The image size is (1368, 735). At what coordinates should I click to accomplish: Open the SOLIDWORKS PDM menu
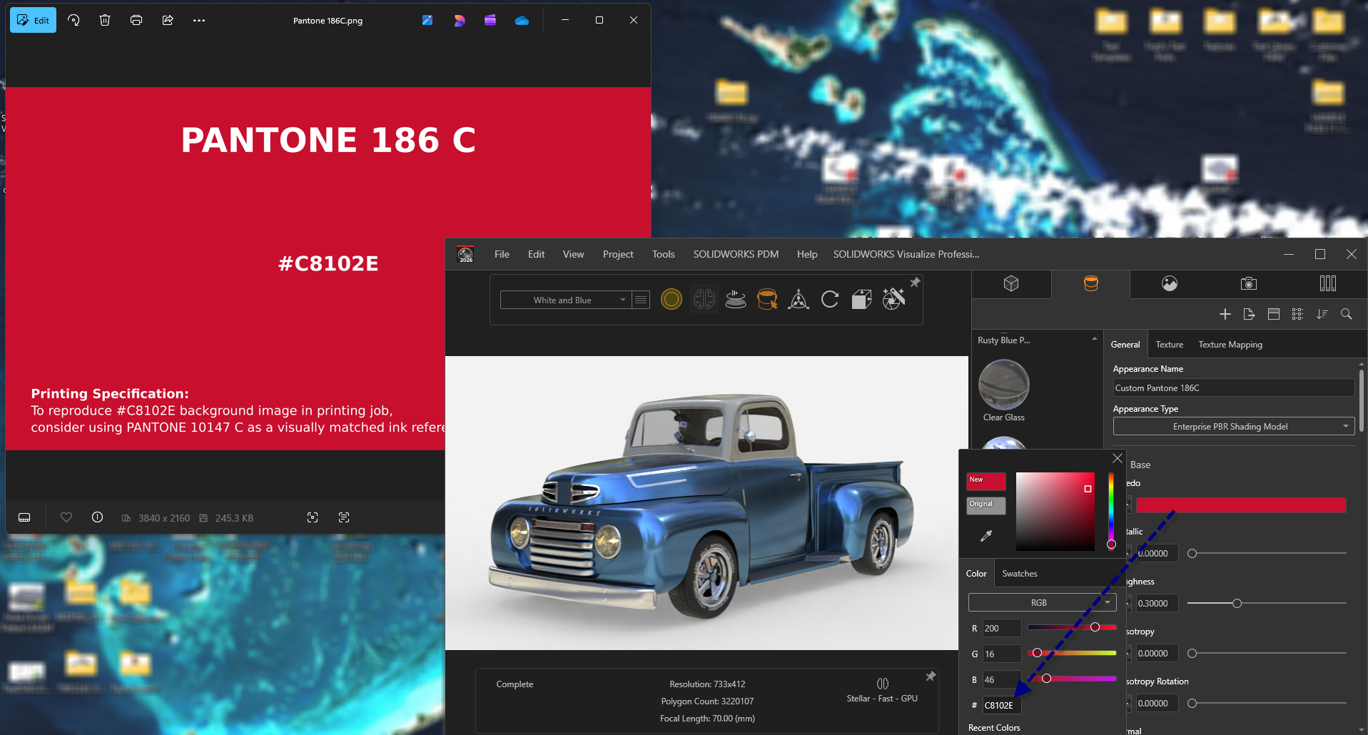[x=736, y=254]
